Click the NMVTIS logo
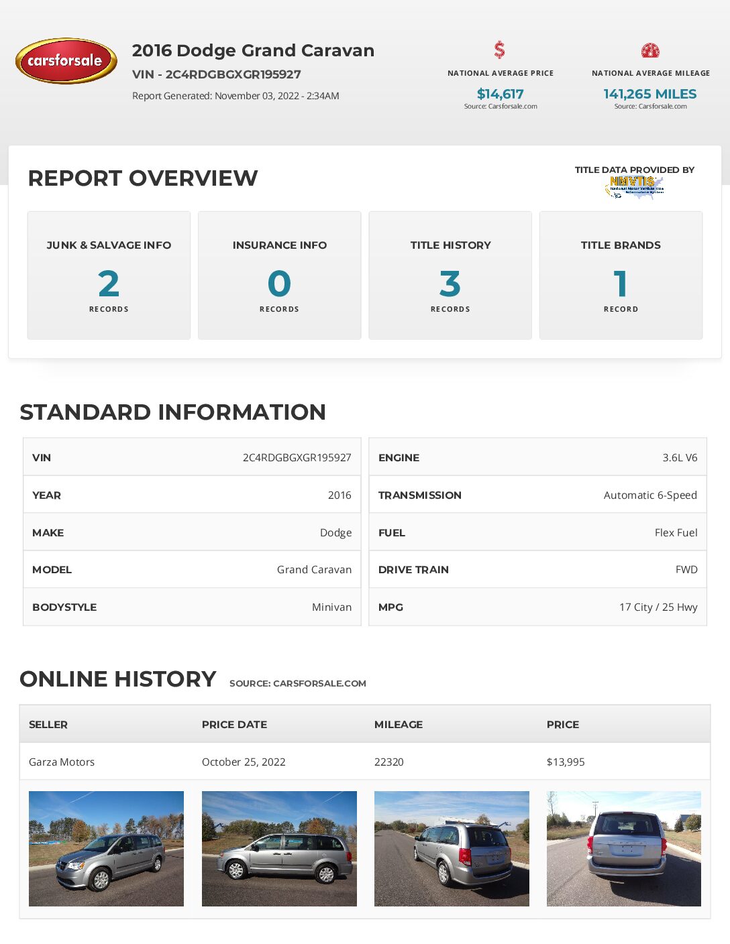Viewport: 730px width, 944px height. [x=634, y=187]
